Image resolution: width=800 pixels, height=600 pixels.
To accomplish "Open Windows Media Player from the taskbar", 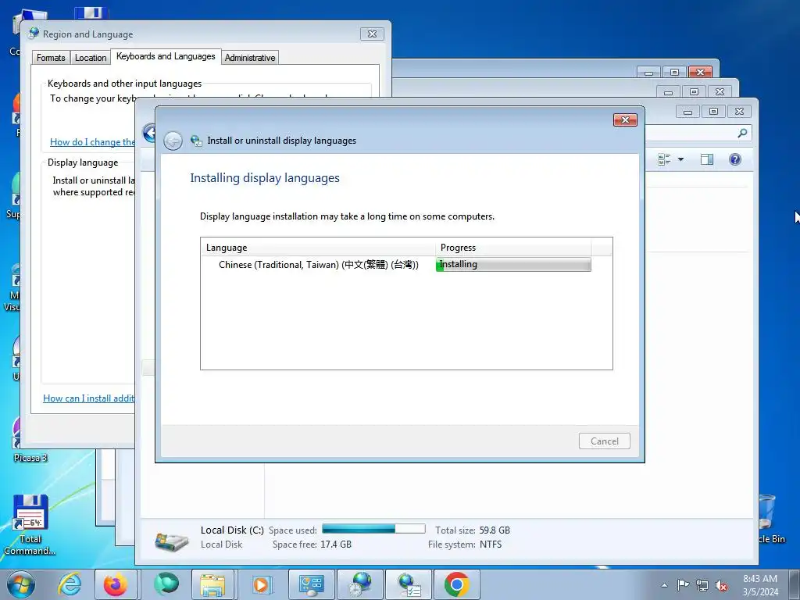I will pos(261,584).
